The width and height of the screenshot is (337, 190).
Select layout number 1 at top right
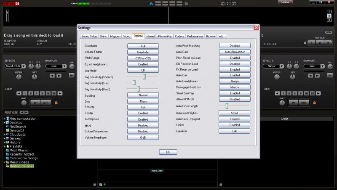[x=329, y=12]
